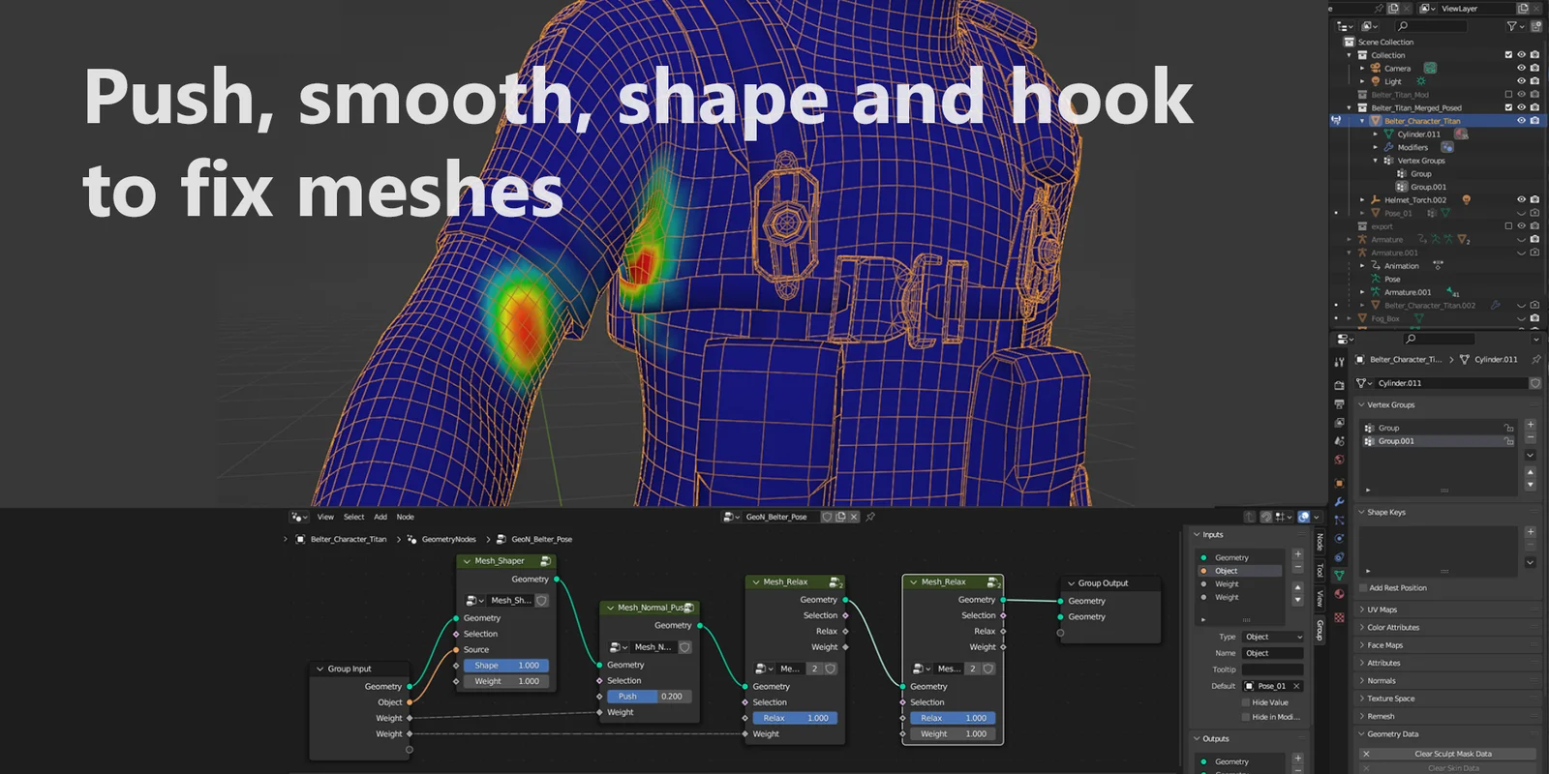
Task: Enable the Belter_Titan_Mod collection checkbox
Action: click(x=1508, y=95)
